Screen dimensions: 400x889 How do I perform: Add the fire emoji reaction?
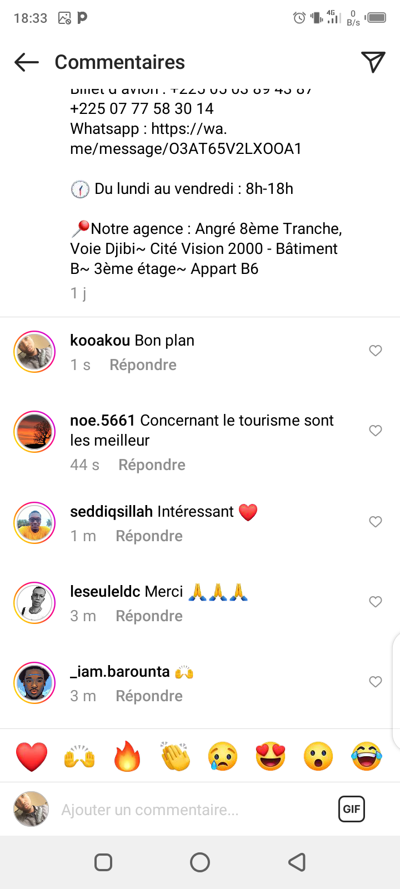coord(127,756)
